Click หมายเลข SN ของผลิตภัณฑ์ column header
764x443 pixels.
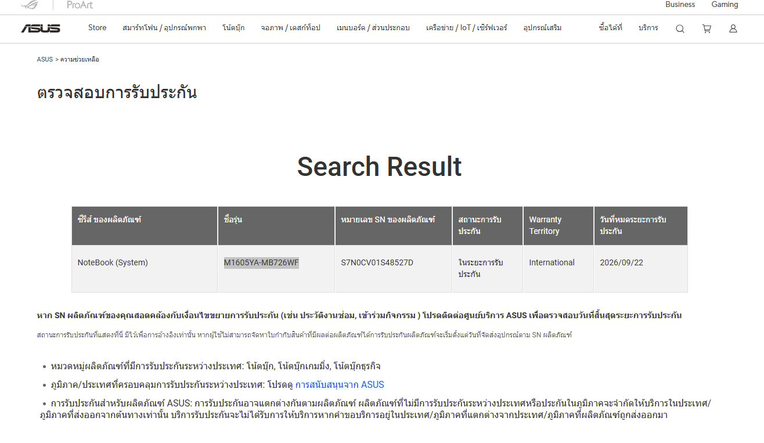pyautogui.click(x=394, y=225)
